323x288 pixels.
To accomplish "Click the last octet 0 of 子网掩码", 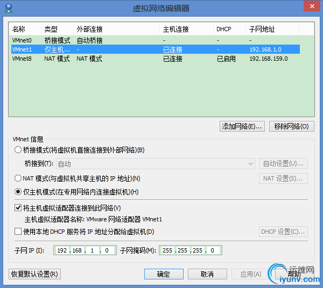I will coord(212,250).
